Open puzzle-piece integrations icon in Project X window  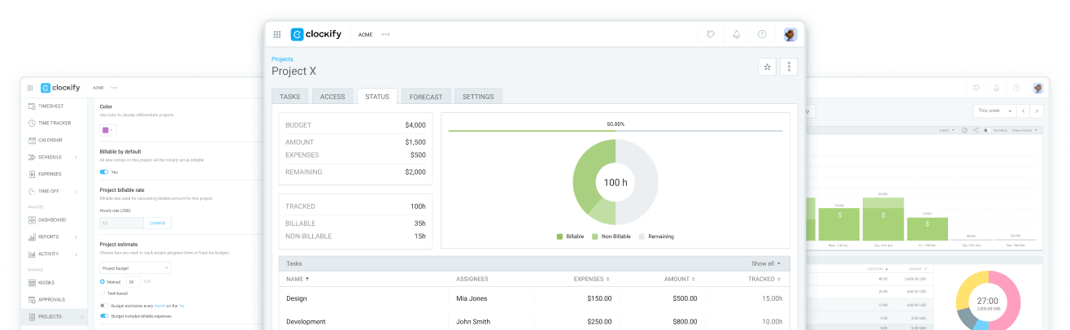coord(711,34)
